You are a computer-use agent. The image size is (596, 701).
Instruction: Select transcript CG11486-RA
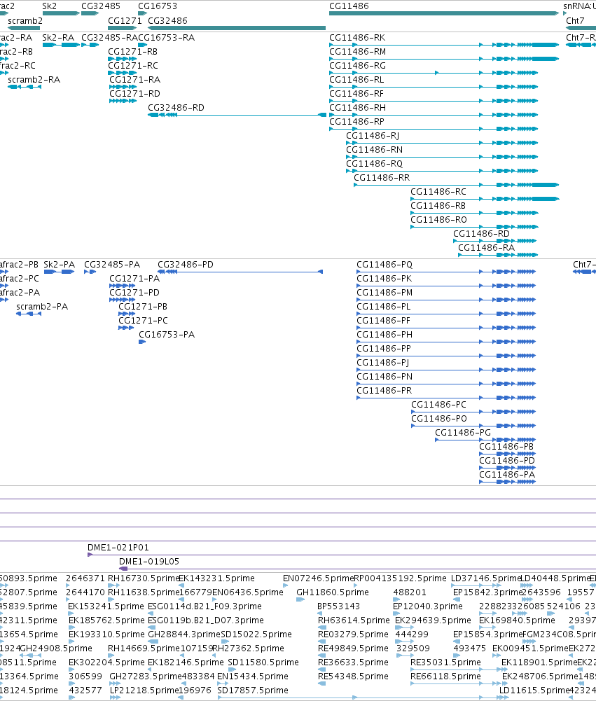pyautogui.click(x=486, y=248)
